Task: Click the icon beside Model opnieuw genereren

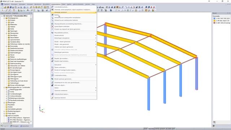Action: (x=52, y=79)
